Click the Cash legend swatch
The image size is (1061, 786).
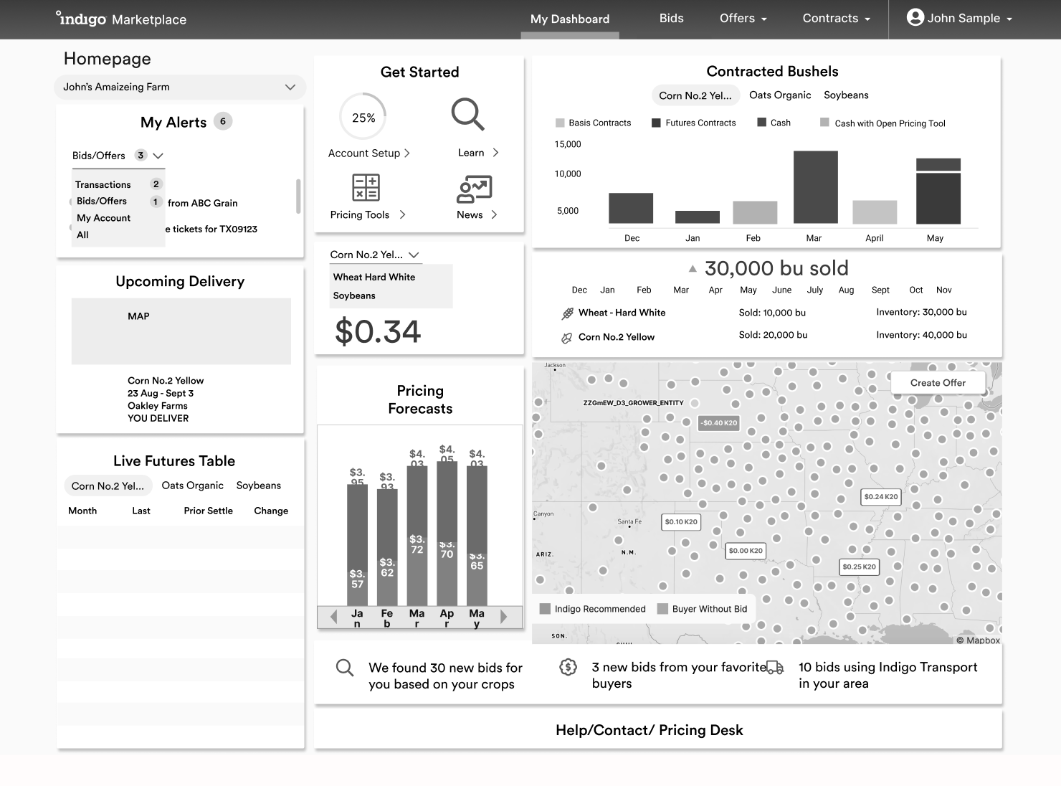point(762,122)
